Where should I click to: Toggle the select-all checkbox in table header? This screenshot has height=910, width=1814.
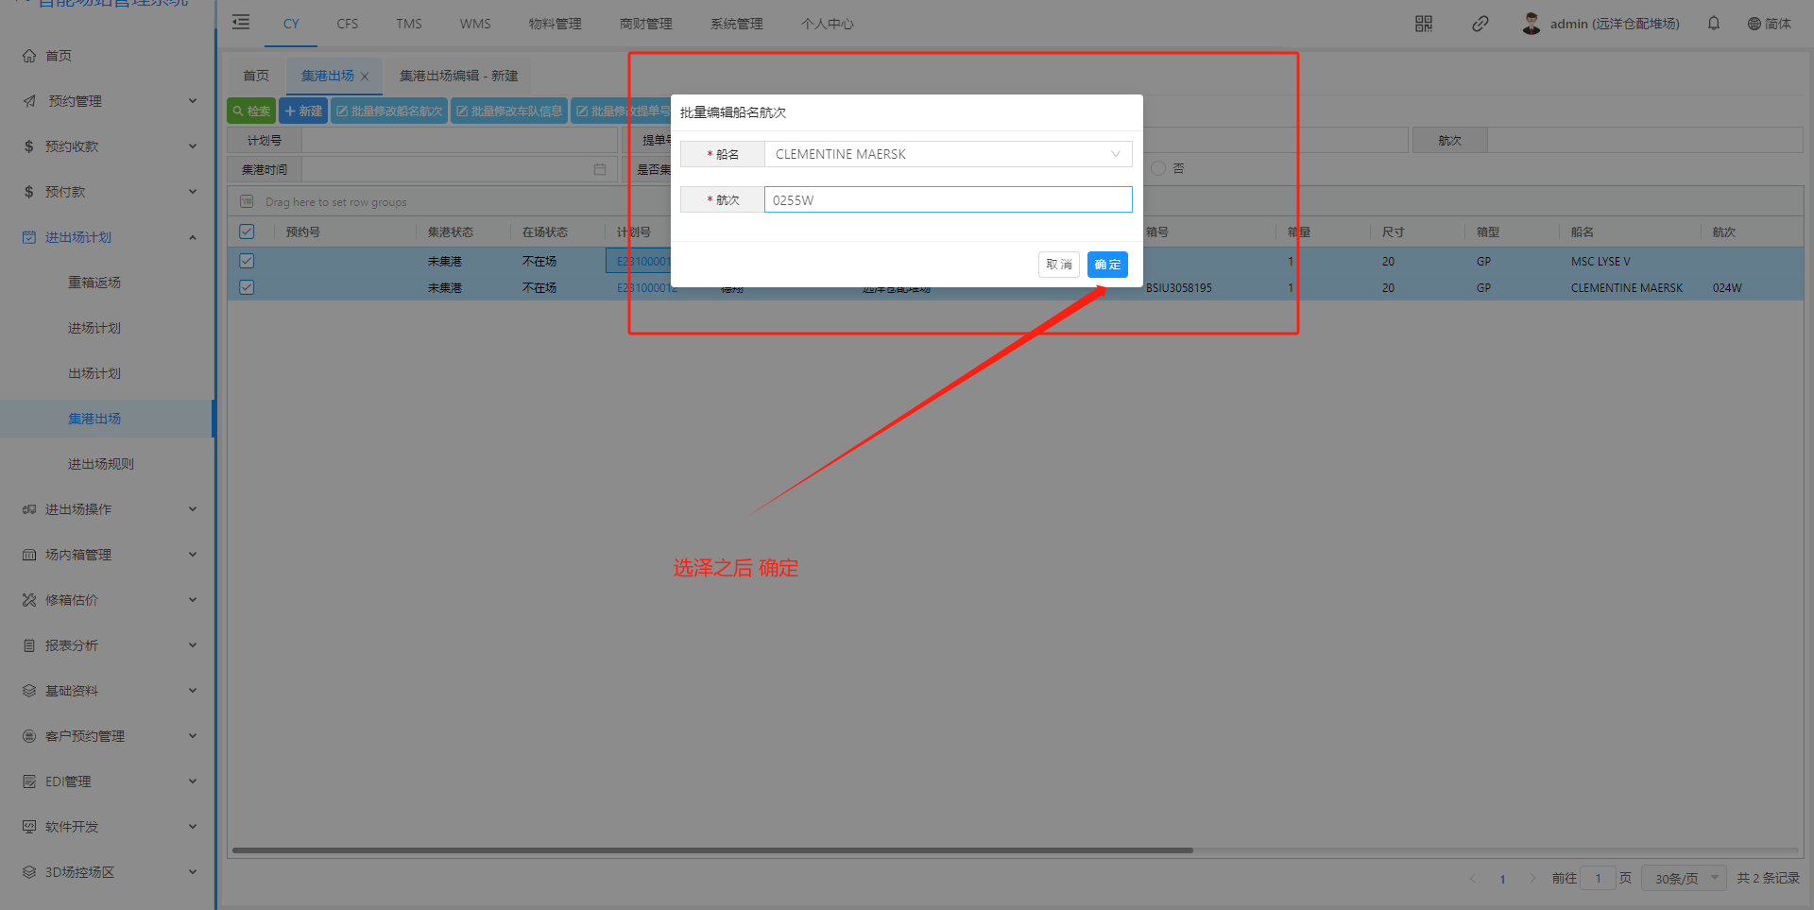point(247,232)
